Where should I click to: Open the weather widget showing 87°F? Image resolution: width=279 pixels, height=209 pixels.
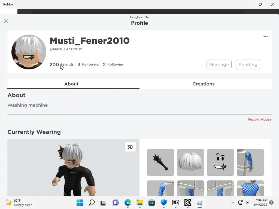(x=19, y=202)
